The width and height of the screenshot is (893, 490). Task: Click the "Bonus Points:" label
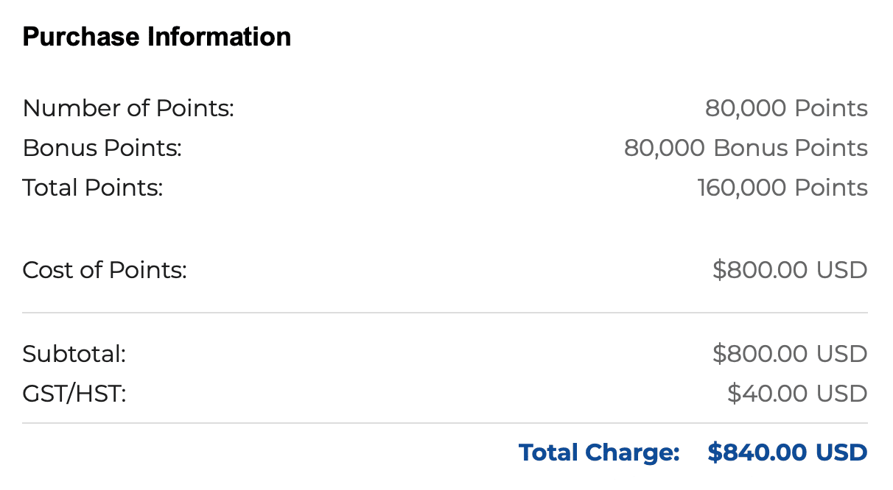click(x=102, y=149)
